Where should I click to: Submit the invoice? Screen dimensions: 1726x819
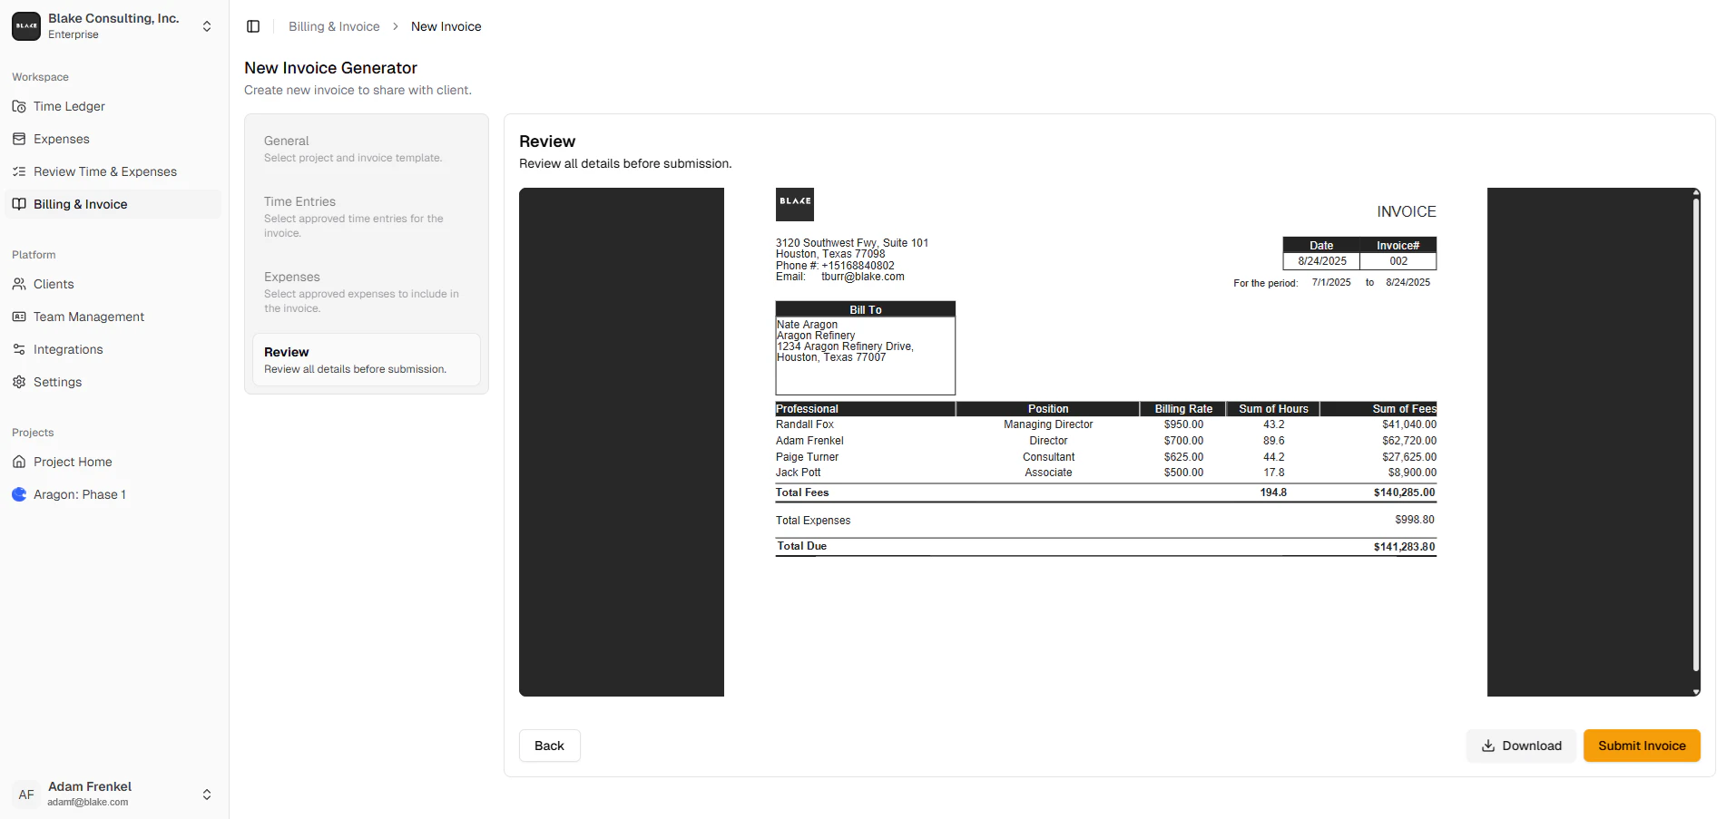click(x=1642, y=746)
